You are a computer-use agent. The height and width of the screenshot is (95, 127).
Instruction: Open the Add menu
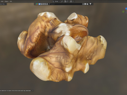click(2, 1)
